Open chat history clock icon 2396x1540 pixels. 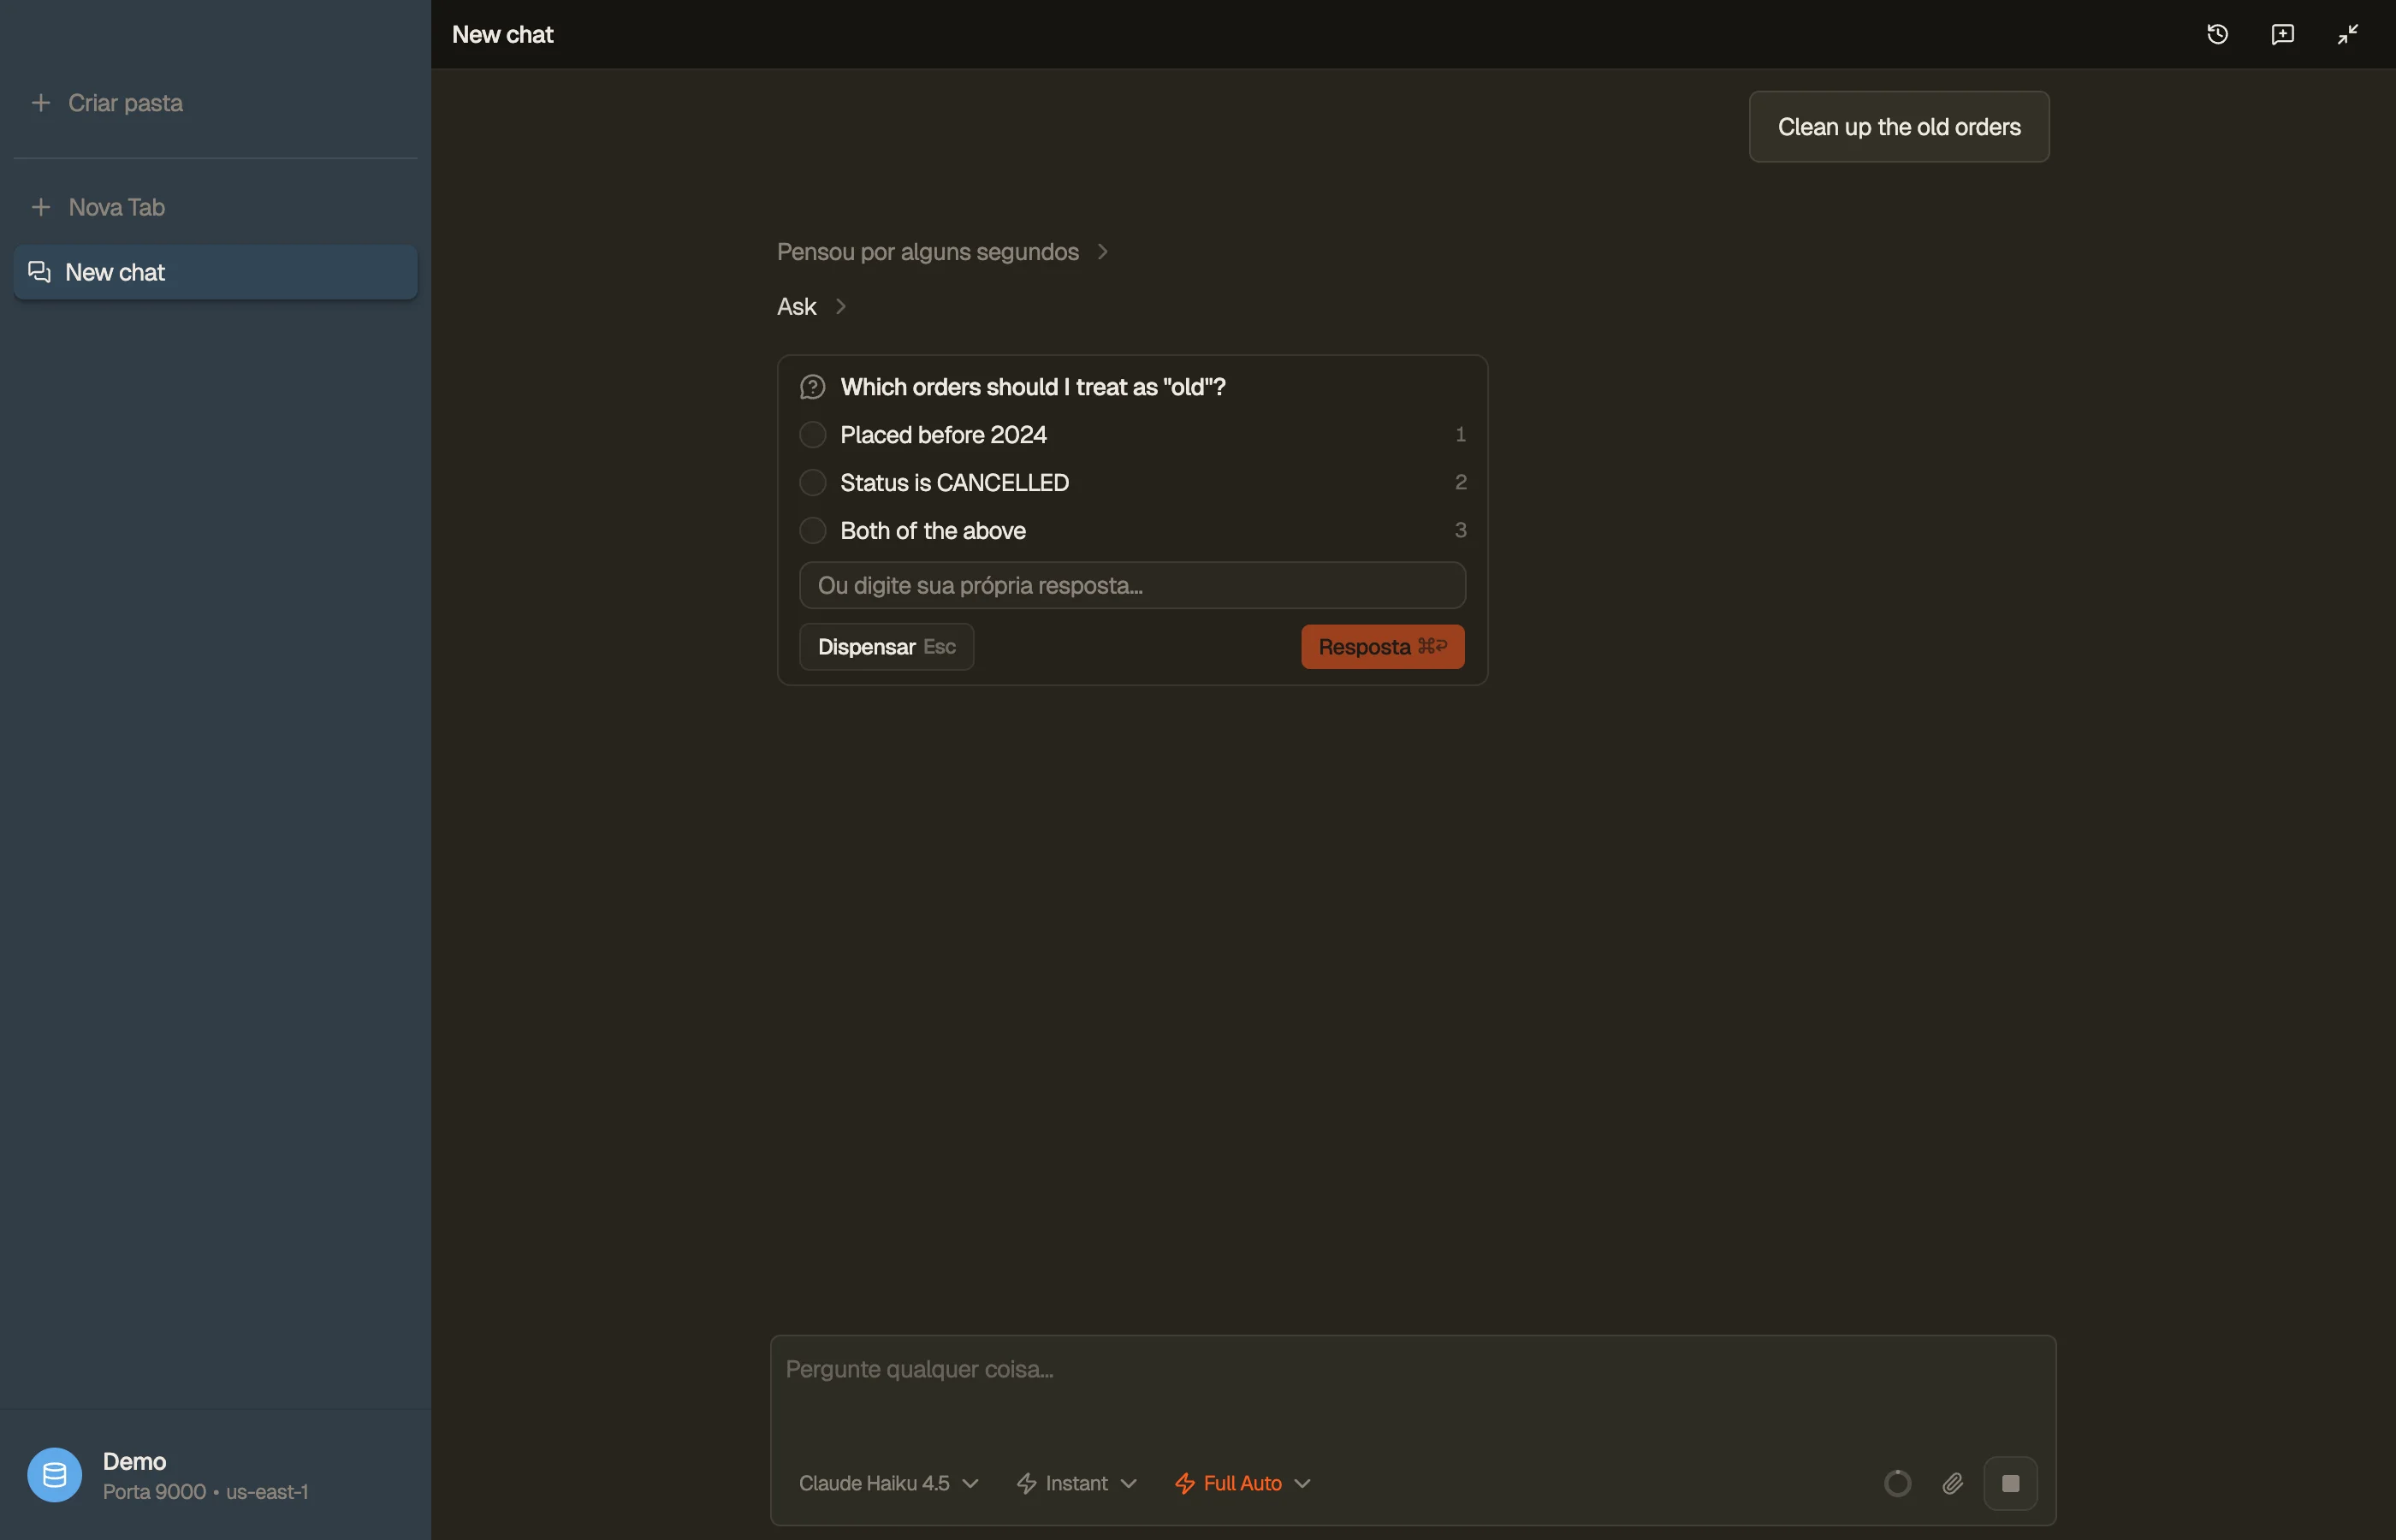click(2217, 34)
